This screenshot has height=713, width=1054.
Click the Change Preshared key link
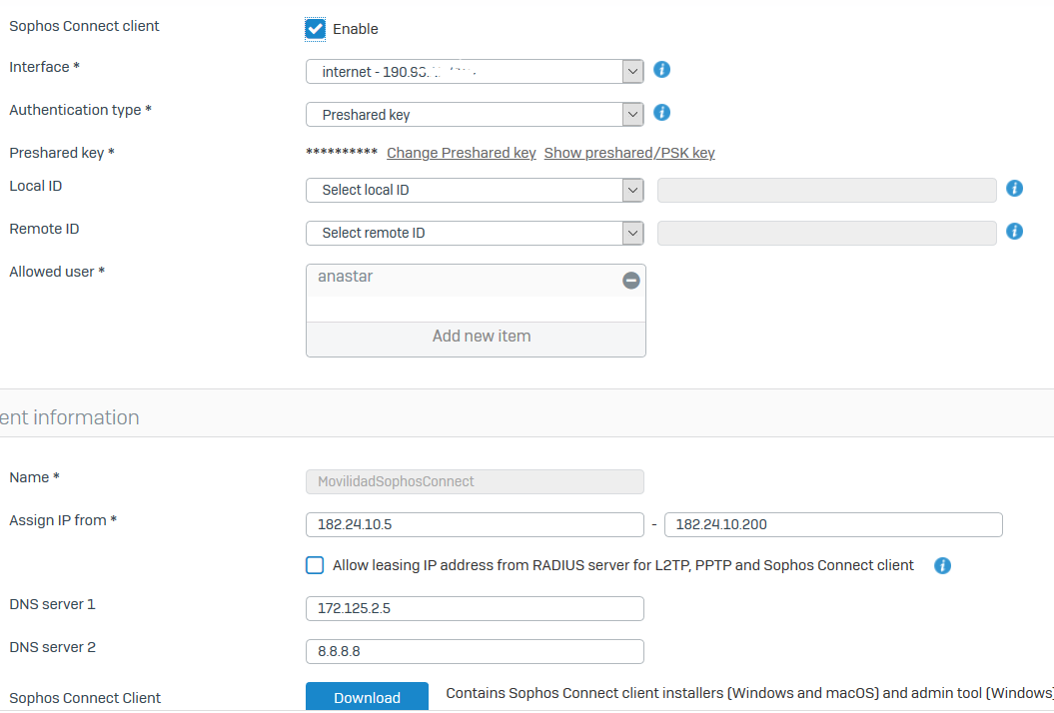pyautogui.click(x=462, y=153)
